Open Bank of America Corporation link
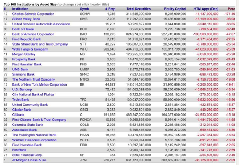239x165 pixels. [x=33, y=34]
